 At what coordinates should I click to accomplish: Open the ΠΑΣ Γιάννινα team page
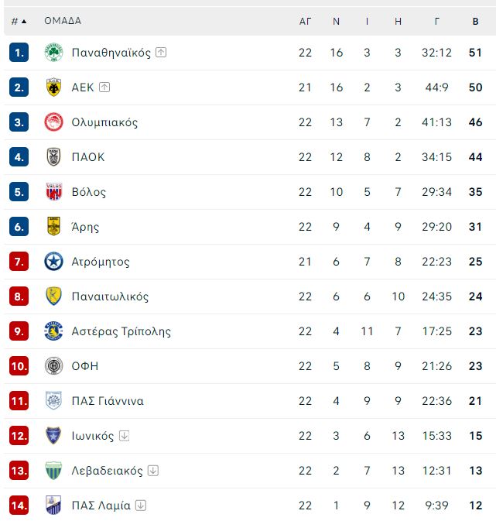click(x=108, y=401)
